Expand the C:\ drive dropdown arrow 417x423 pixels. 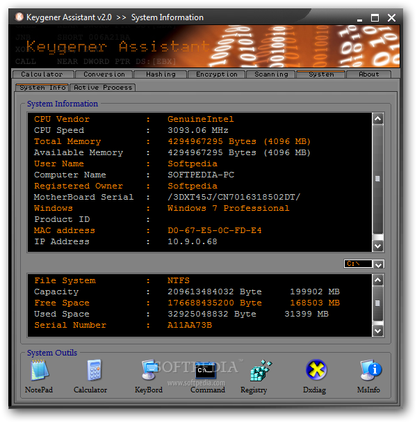[379, 264]
